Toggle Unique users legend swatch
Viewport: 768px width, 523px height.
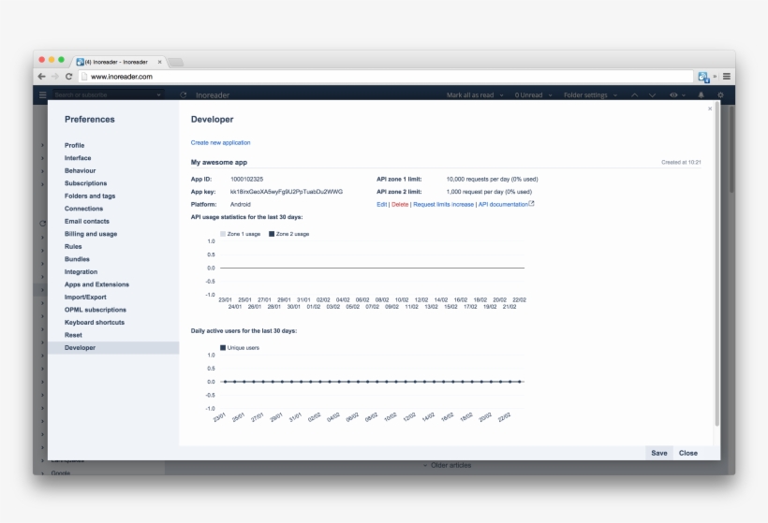[x=223, y=348]
